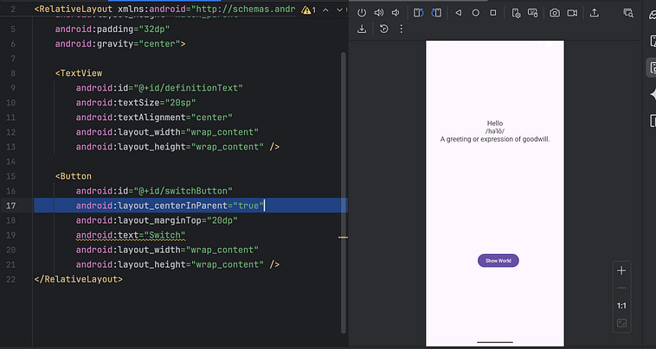The image size is (656, 349).
Task: Click the gesture navigation handle at emulator bottom
Action: coord(495,342)
